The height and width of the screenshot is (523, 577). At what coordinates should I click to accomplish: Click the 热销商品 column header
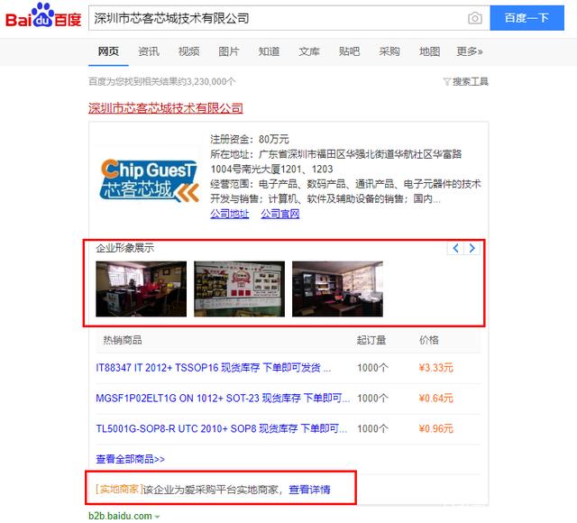click(123, 340)
